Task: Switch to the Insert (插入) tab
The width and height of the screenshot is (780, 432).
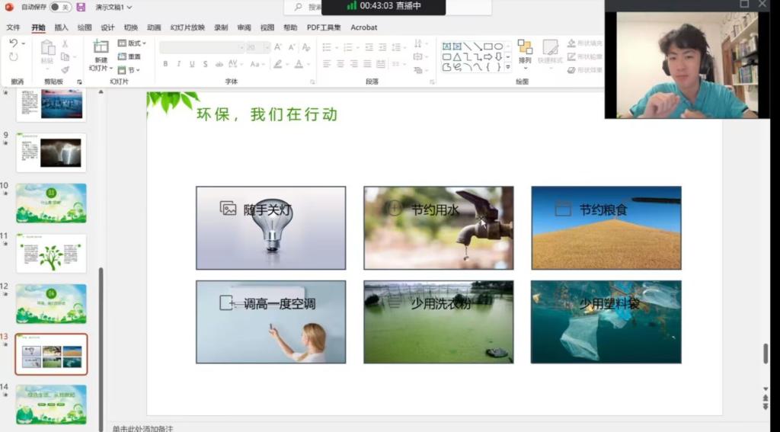Action: [61, 27]
